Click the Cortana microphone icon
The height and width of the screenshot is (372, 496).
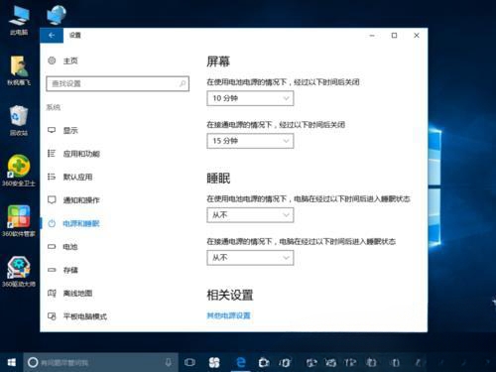pos(169,362)
